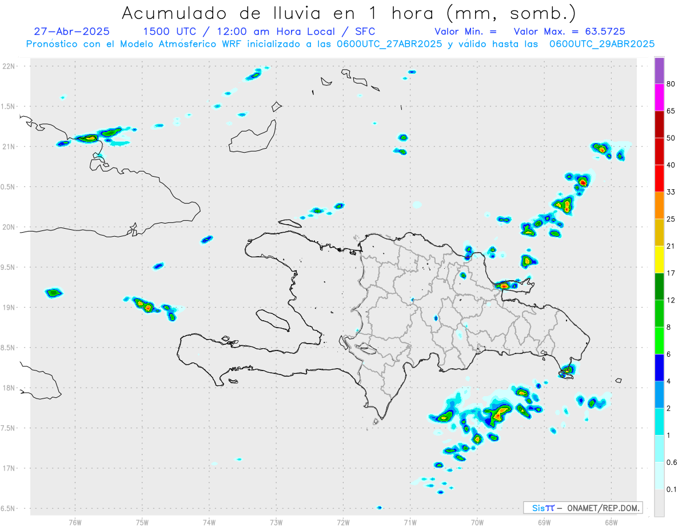Click the dark green swatch between 12 and 17
686x530 pixels.
[659, 286]
